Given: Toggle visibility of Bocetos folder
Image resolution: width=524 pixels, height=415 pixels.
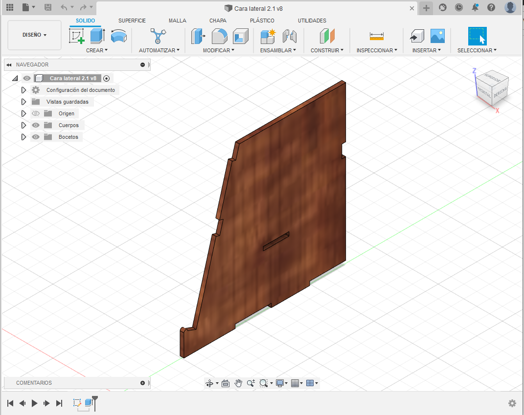Looking at the screenshot, I should 35,137.
